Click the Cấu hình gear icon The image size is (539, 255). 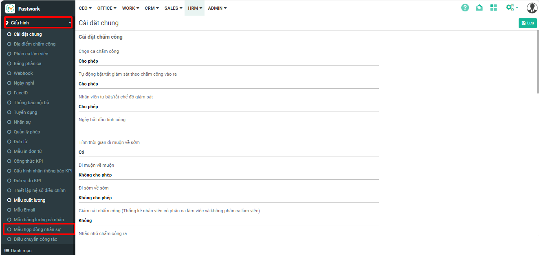(x=7, y=23)
